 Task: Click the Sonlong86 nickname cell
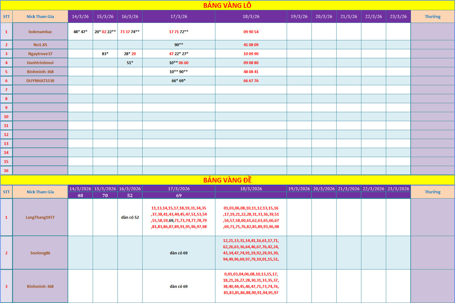tap(40, 253)
